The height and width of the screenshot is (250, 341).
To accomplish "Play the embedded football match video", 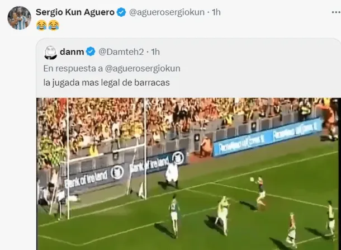I will pos(188,173).
